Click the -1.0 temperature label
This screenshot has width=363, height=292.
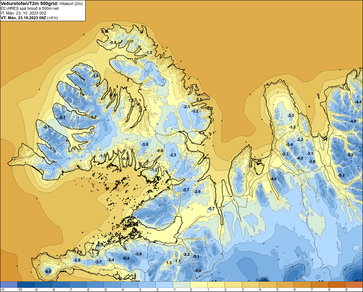coord(149,53)
